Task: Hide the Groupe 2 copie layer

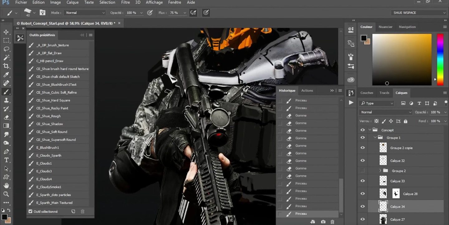Action: pos(362,148)
